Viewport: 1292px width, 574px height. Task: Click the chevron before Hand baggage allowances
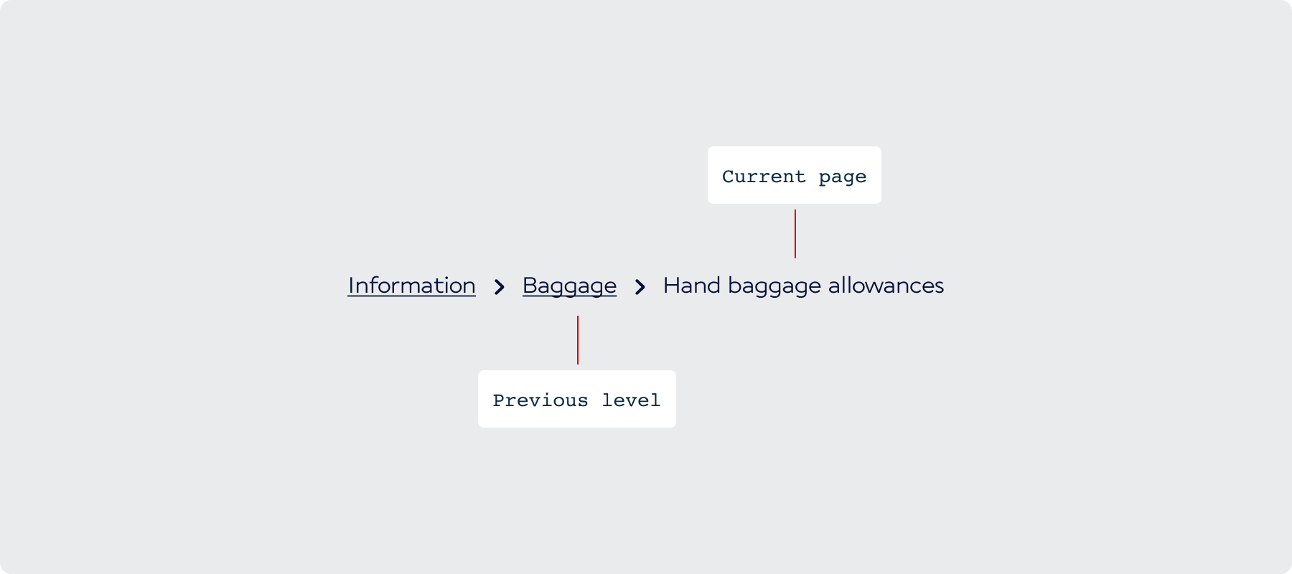pyautogui.click(x=640, y=288)
